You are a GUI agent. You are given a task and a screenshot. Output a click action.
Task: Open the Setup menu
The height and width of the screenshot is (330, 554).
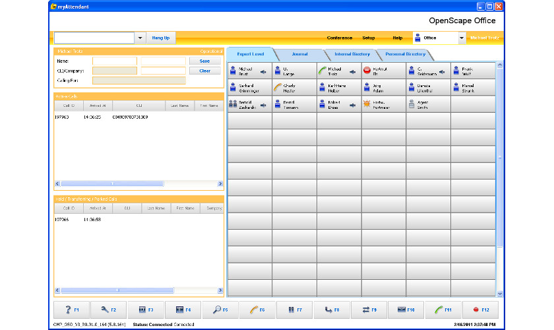(369, 38)
